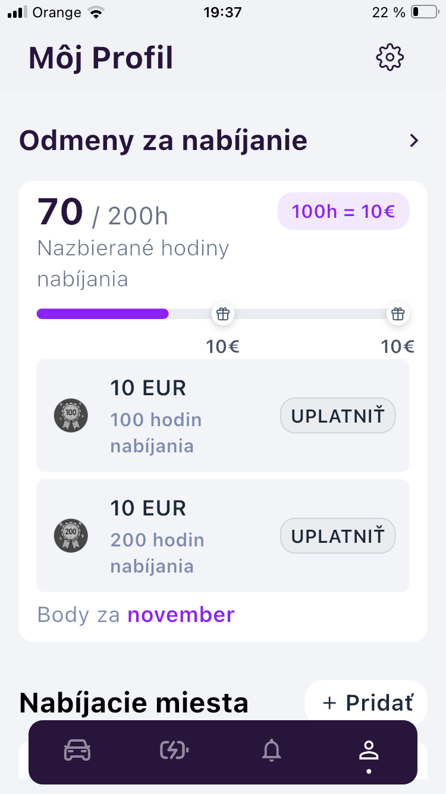Image resolution: width=446 pixels, height=794 pixels.
Task: Tap the 100-hour medal badge icon
Action: coord(71,415)
